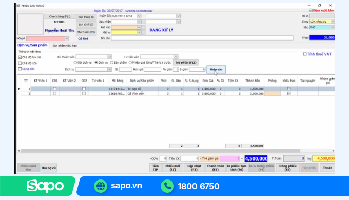Click the Tỷ giá field showing 21,000
The height and width of the screenshot is (200, 349).
322,38
